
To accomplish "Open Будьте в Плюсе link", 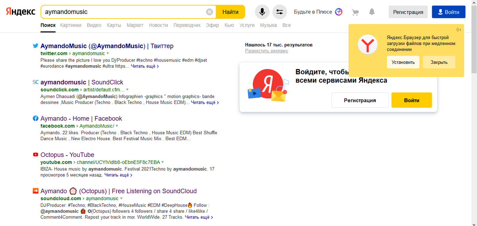I will pyautogui.click(x=313, y=12).
